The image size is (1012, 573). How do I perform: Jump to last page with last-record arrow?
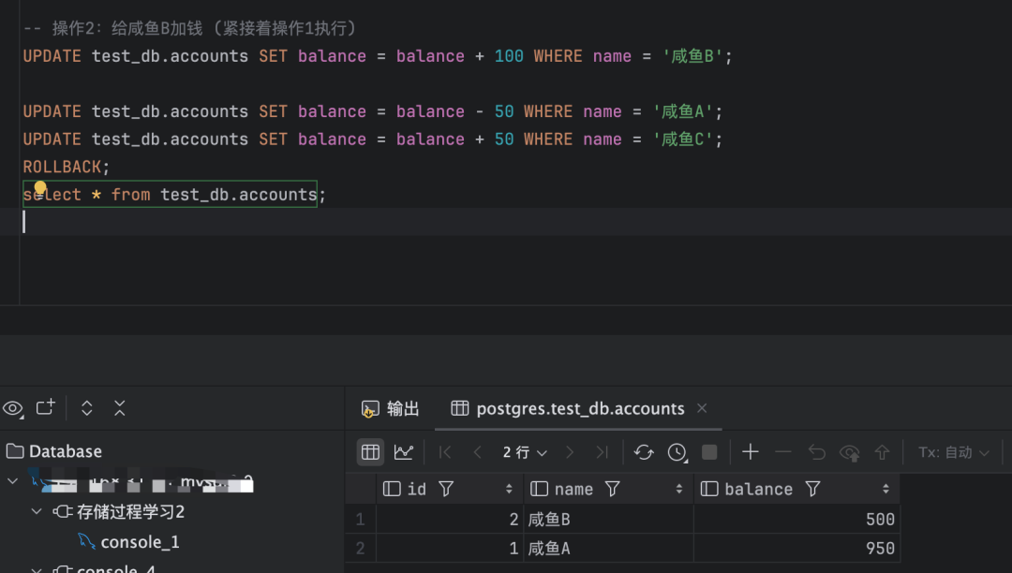(603, 452)
